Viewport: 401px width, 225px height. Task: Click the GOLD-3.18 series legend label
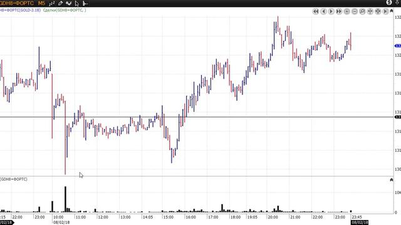point(20,10)
